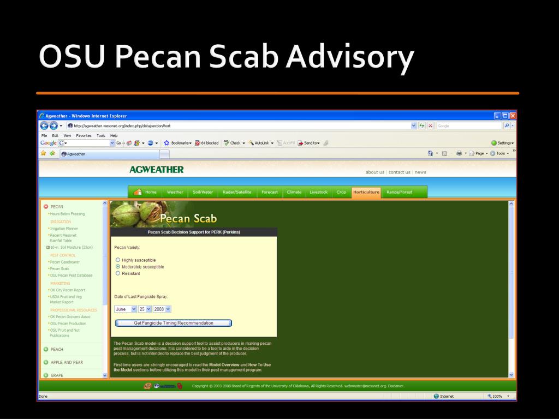Open a new blank browser tab
The width and height of the screenshot is (559, 419).
164,154
